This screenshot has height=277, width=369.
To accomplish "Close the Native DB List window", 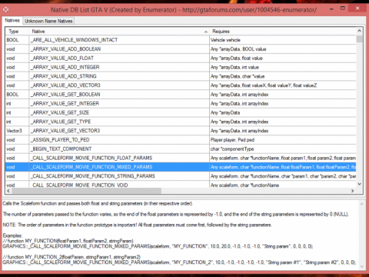I will [357, 8].
